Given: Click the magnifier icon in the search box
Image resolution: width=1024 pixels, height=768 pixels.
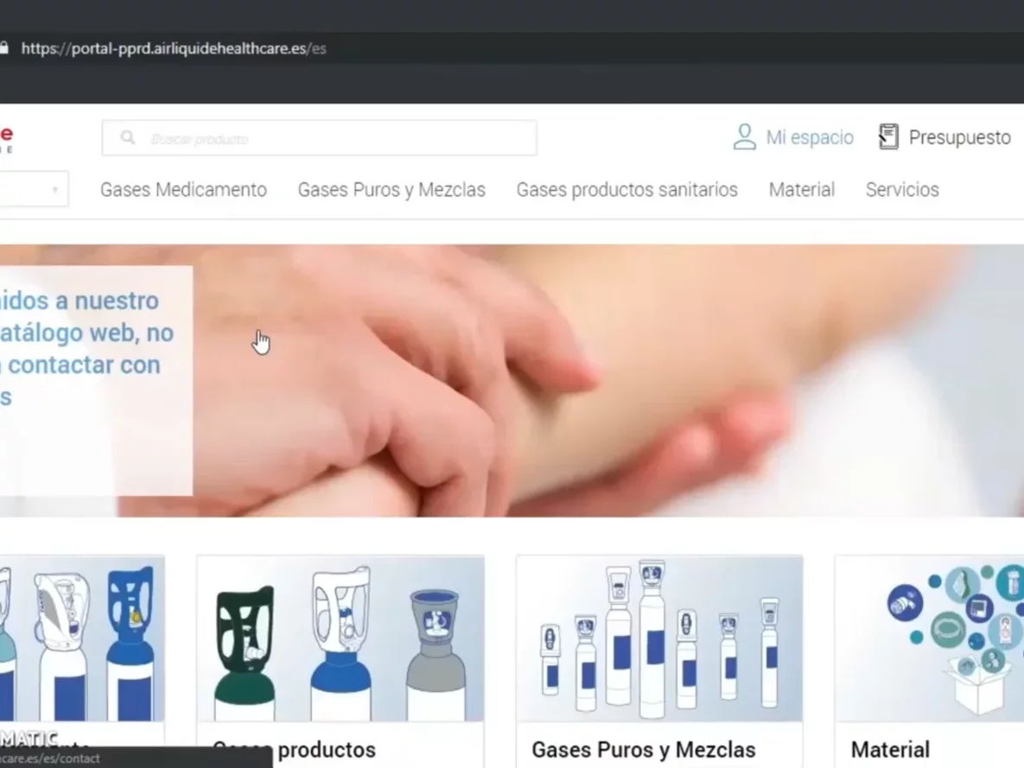Looking at the screenshot, I should point(128,138).
